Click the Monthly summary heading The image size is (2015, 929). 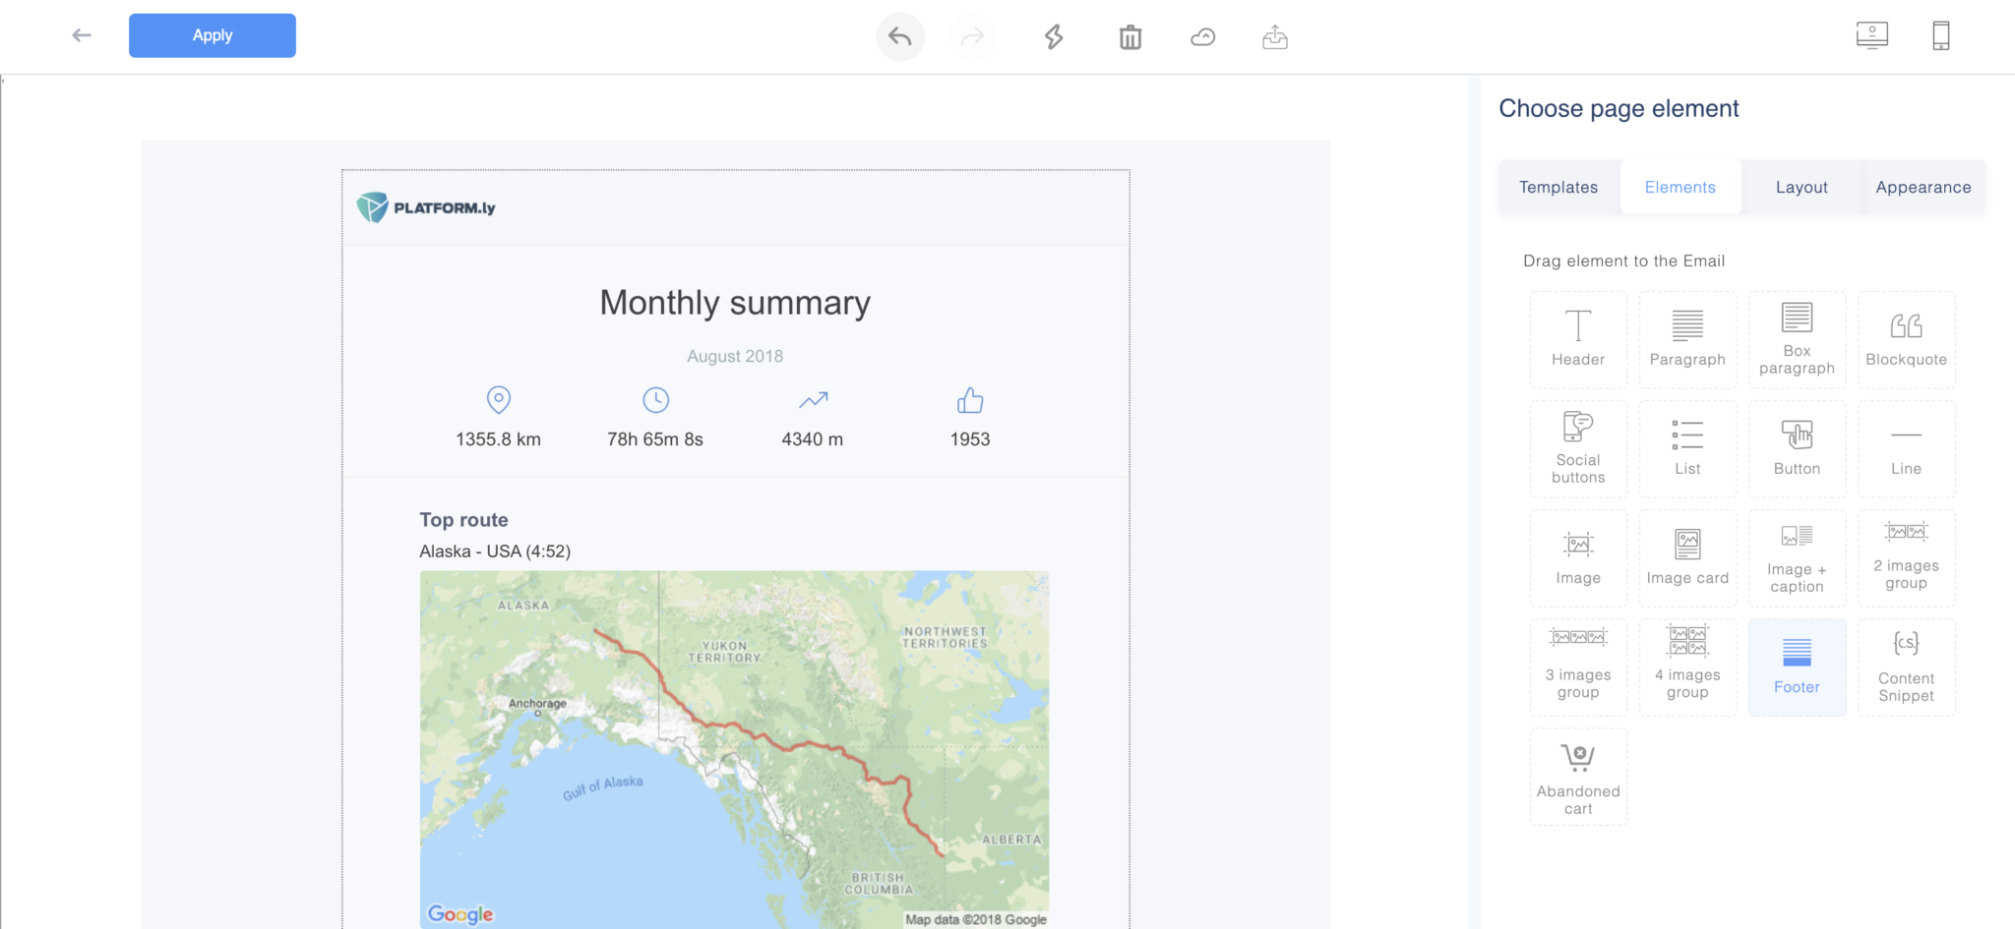coord(735,303)
